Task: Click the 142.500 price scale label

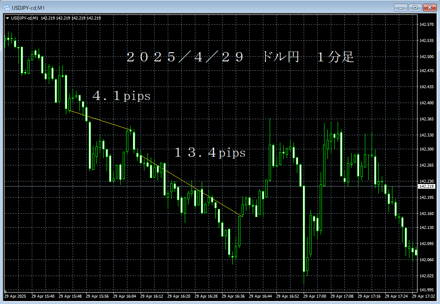Action: coord(426,56)
